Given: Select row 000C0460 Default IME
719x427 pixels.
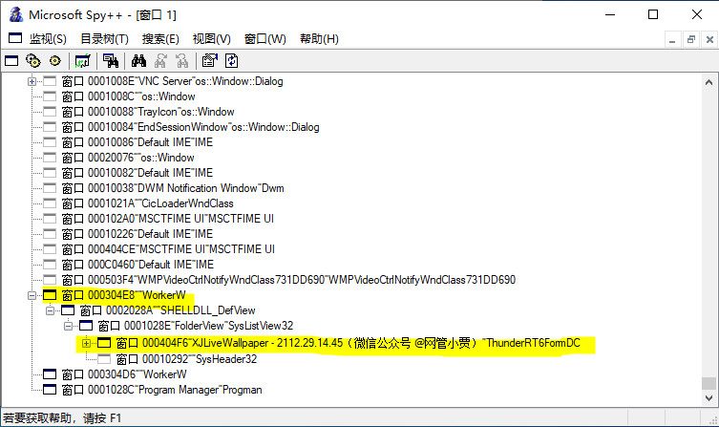Looking at the screenshot, I should [x=137, y=265].
